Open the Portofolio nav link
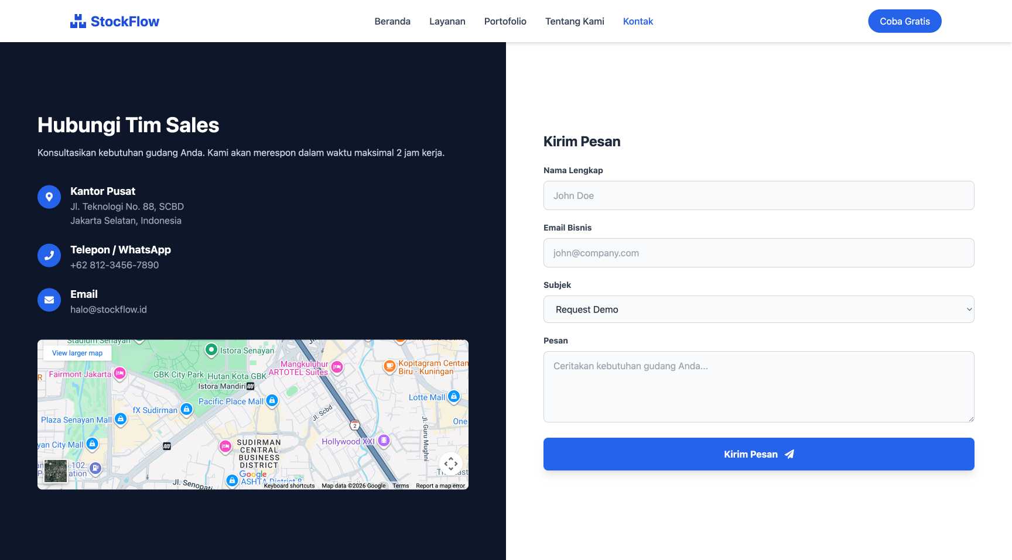The height and width of the screenshot is (560, 1012). (x=505, y=22)
